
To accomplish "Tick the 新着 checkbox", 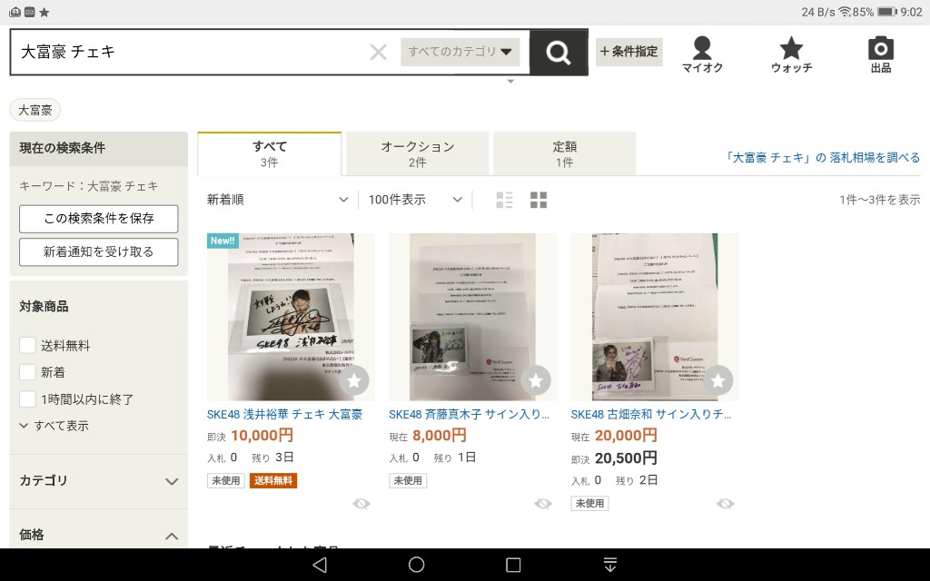I will coord(27,372).
